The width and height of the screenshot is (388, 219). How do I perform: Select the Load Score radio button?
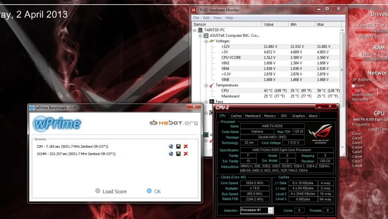(x=98, y=191)
